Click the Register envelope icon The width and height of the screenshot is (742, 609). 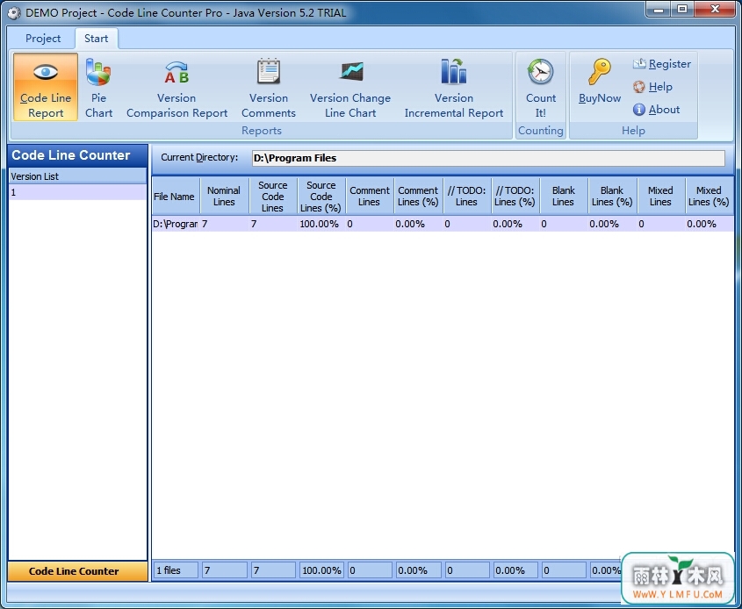point(639,63)
